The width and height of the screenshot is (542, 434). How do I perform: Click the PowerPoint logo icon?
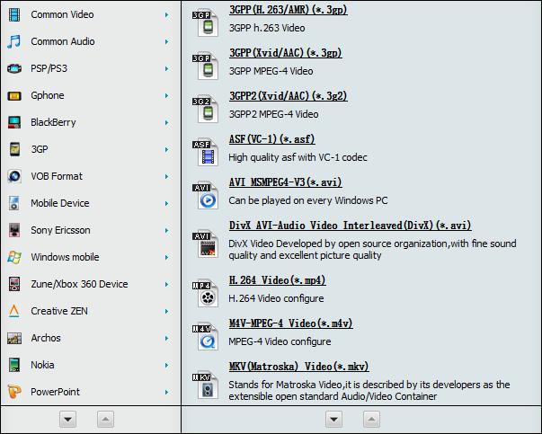(14, 392)
